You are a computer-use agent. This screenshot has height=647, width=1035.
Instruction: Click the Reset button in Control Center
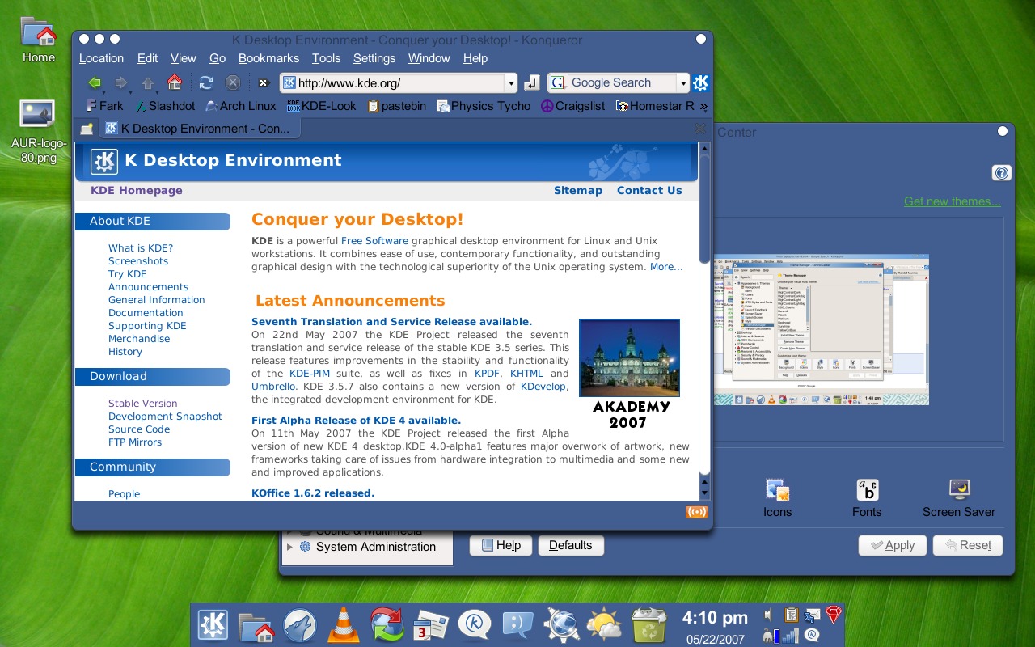(x=968, y=545)
